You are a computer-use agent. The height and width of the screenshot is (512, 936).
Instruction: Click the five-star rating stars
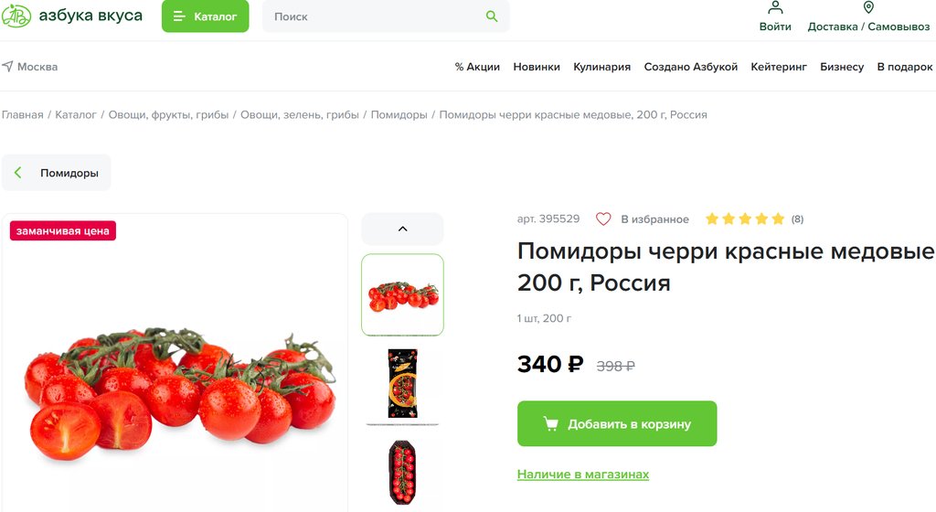coord(744,219)
